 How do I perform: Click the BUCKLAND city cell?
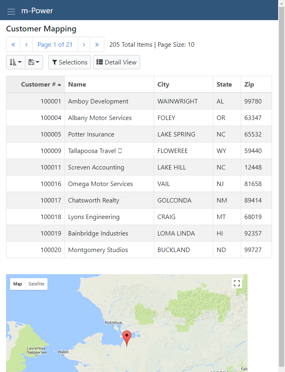[x=184, y=250]
